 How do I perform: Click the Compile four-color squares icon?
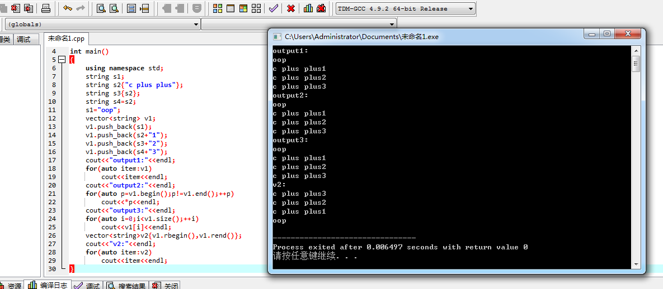pyautogui.click(x=218, y=8)
